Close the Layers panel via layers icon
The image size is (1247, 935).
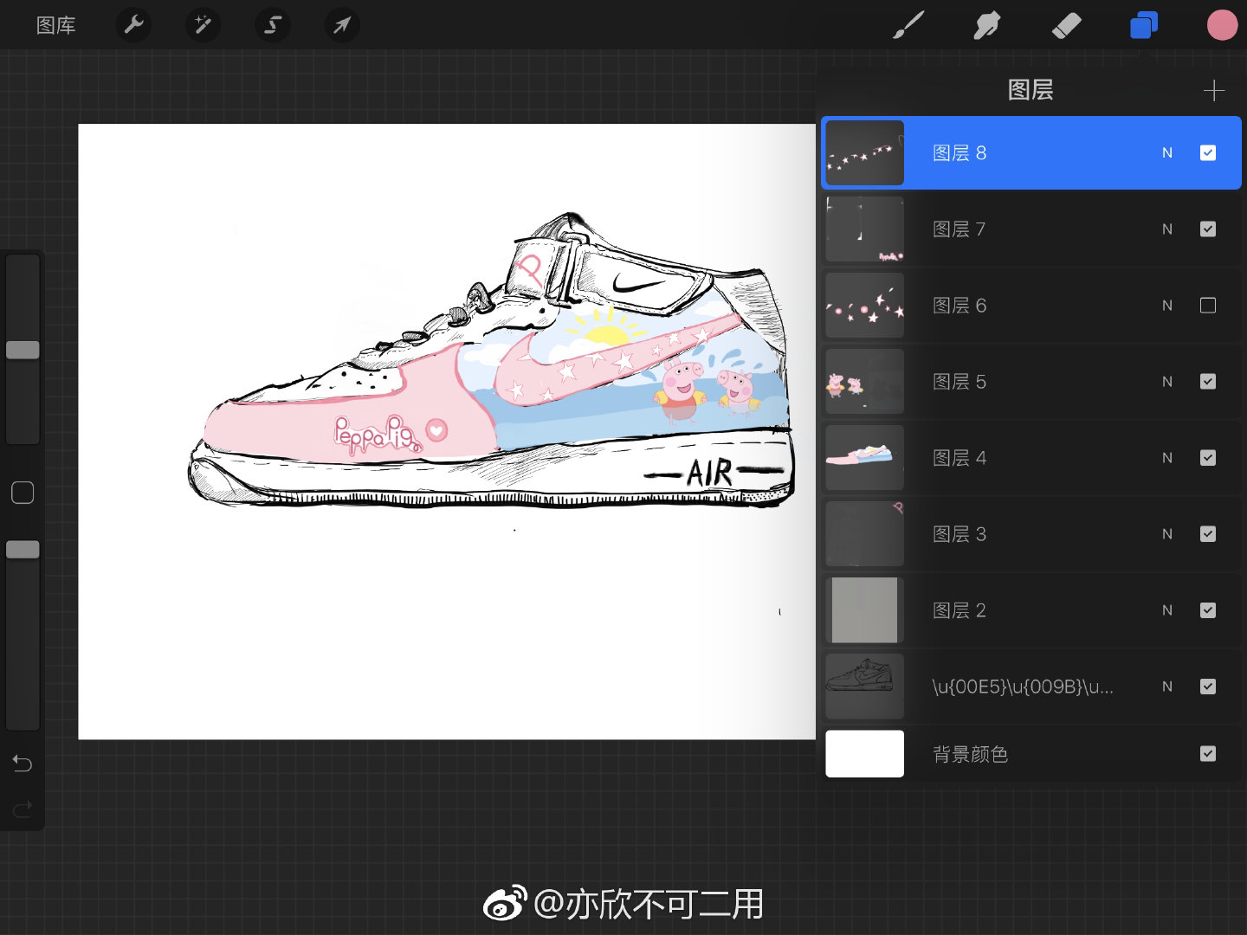coord(1144,25)
